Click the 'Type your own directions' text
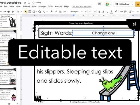This screenshot has height=105, width=140. [81, 23]
